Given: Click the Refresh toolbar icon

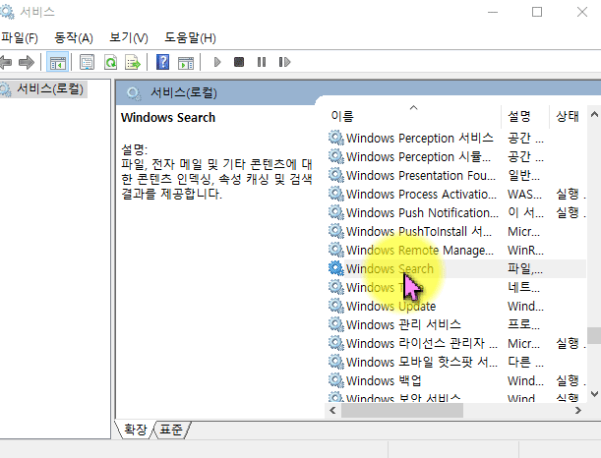Looking at the screenshot, I should click(110, 62).
